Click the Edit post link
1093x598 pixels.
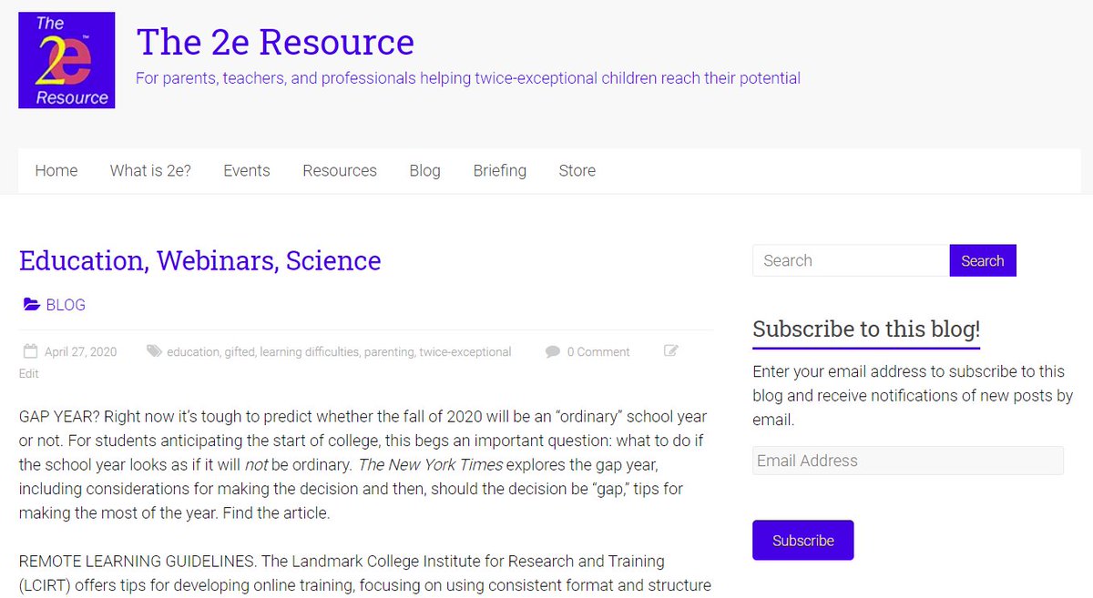pyautogui.click(x=29, y=373)
